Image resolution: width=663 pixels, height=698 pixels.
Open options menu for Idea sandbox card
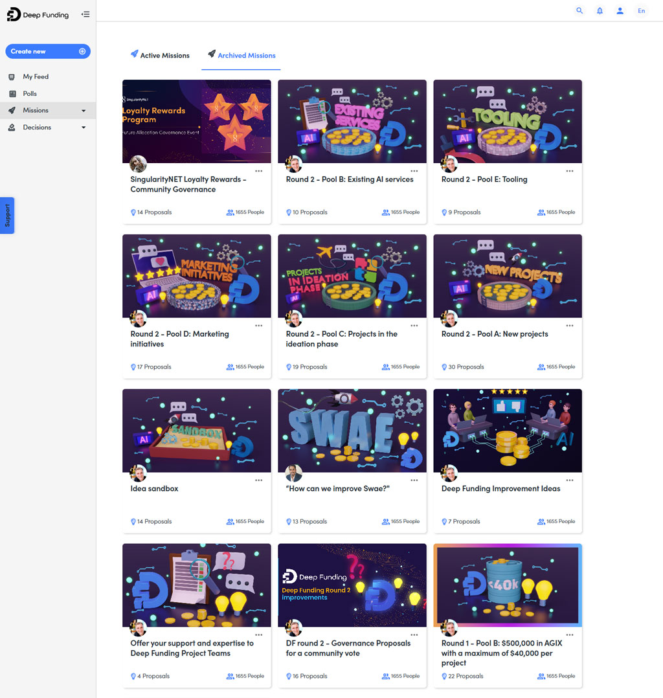tap(259, 480)
